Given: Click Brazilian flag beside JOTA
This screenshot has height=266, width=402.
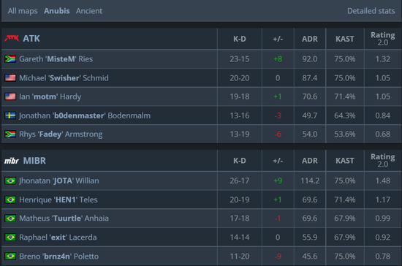Looking at the screenshot, I should tap(10, 180).
